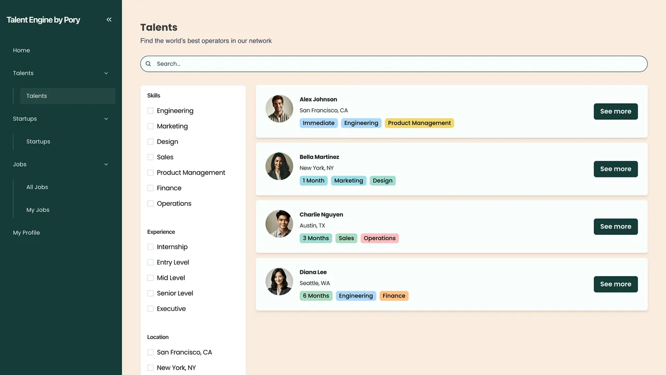See more about Bella Martinez
This screenshot has width=666, height=375.
pyautogui.click(x=616, y=169)
